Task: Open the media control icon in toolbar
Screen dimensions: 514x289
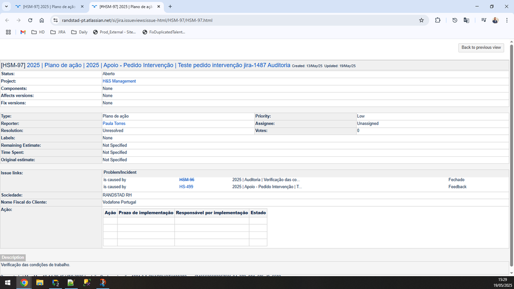Action: pyautogui.click(x=484, y=21)
